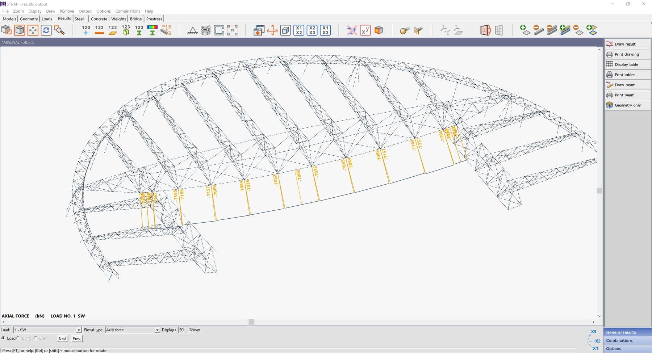Click the redraw refresh arrows icon
The image size is (652, 353).
click(x=46, y=30)
